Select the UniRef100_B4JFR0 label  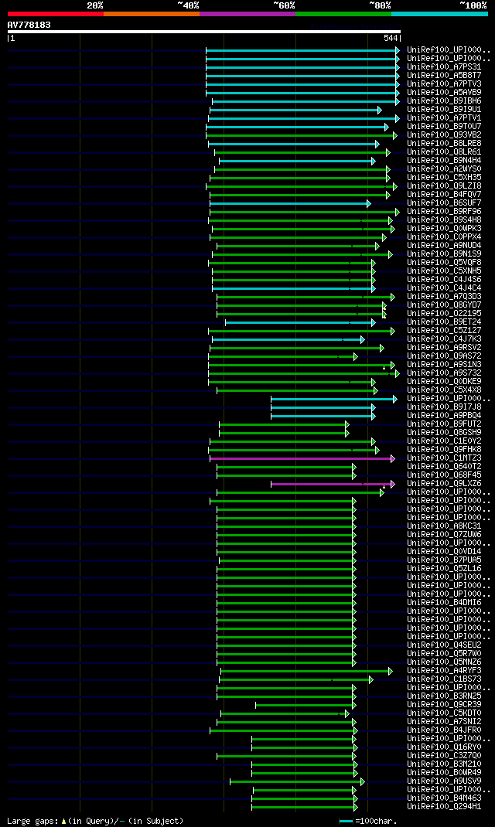[444, 730]
